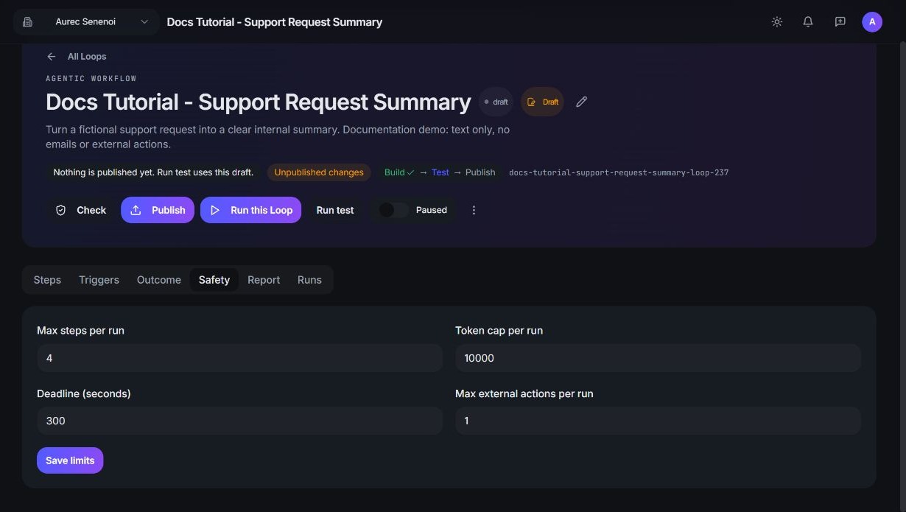
Task: Switch to the Outcome tab
Action: [159, 280]
